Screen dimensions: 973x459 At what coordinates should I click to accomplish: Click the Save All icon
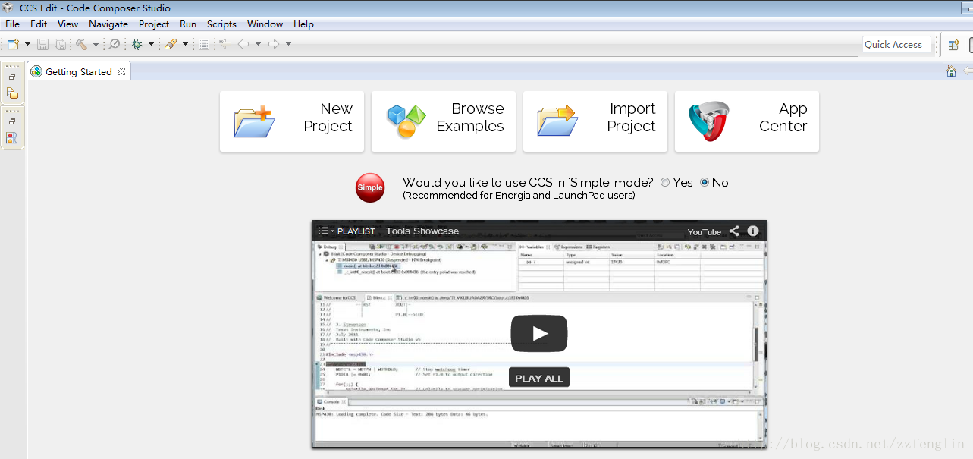pyautogui.click(x=60, y=45)
